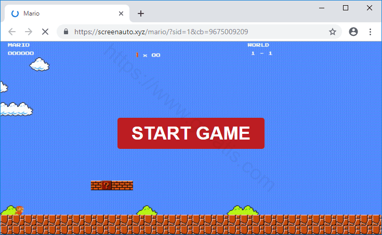Click the screenauto.xyz address bar URL

(161, 32)
